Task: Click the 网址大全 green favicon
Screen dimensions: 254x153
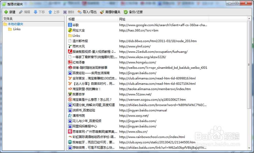Action: click(70, 30)
